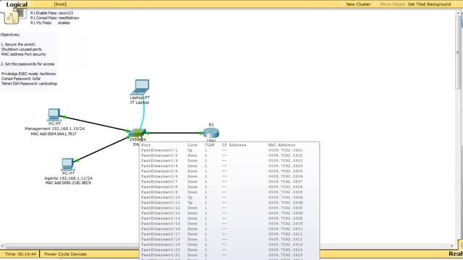Click 'Priviledge EXEC mode: techknow' line
The height and width of the screenshot is (260, 463).
click(29, 74)
